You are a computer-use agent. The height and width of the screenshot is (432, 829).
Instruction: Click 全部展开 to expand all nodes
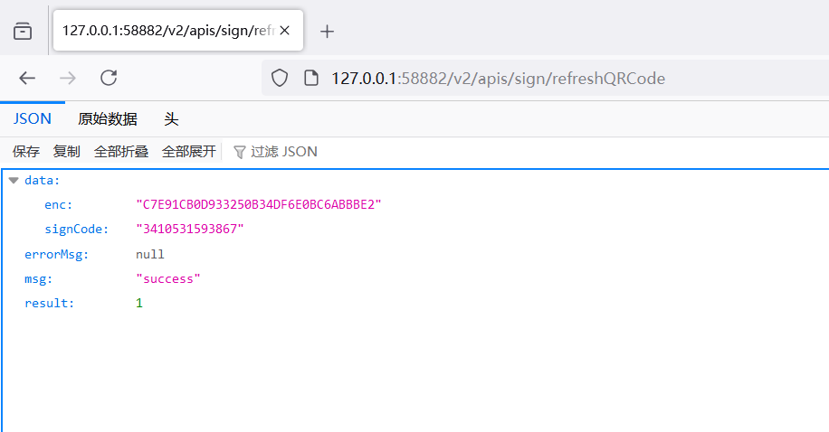pos(189,152)
